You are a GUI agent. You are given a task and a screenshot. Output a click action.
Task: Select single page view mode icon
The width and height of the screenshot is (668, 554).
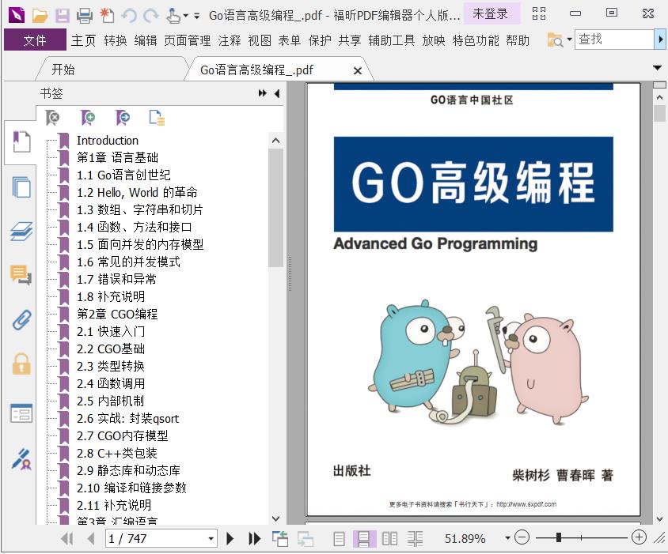(x=339, y=539)
